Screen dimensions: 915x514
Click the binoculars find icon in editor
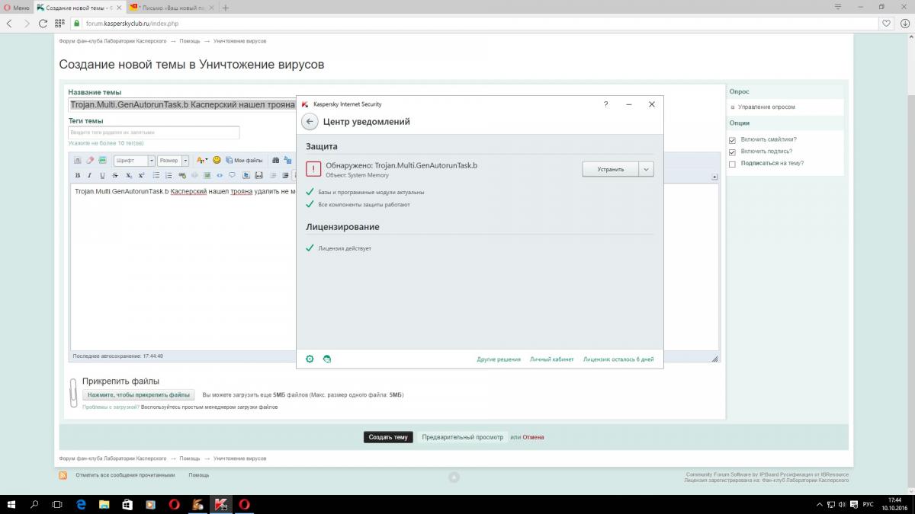(x=275, y=160)
